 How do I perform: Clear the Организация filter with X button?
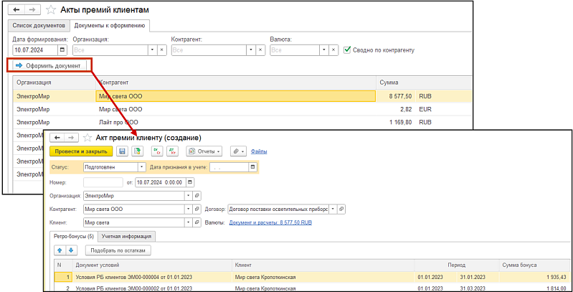(x=163, y=50)
